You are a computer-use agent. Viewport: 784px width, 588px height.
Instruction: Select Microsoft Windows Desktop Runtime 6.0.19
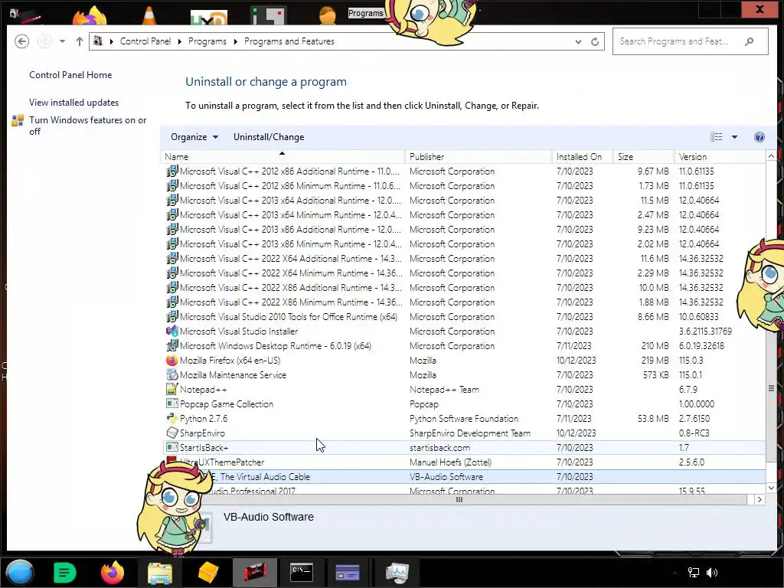pos(465,346)
